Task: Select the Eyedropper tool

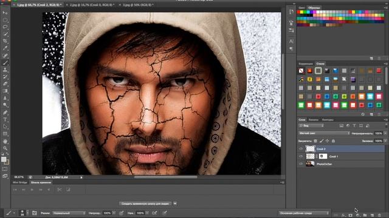Action: point(5,48)
